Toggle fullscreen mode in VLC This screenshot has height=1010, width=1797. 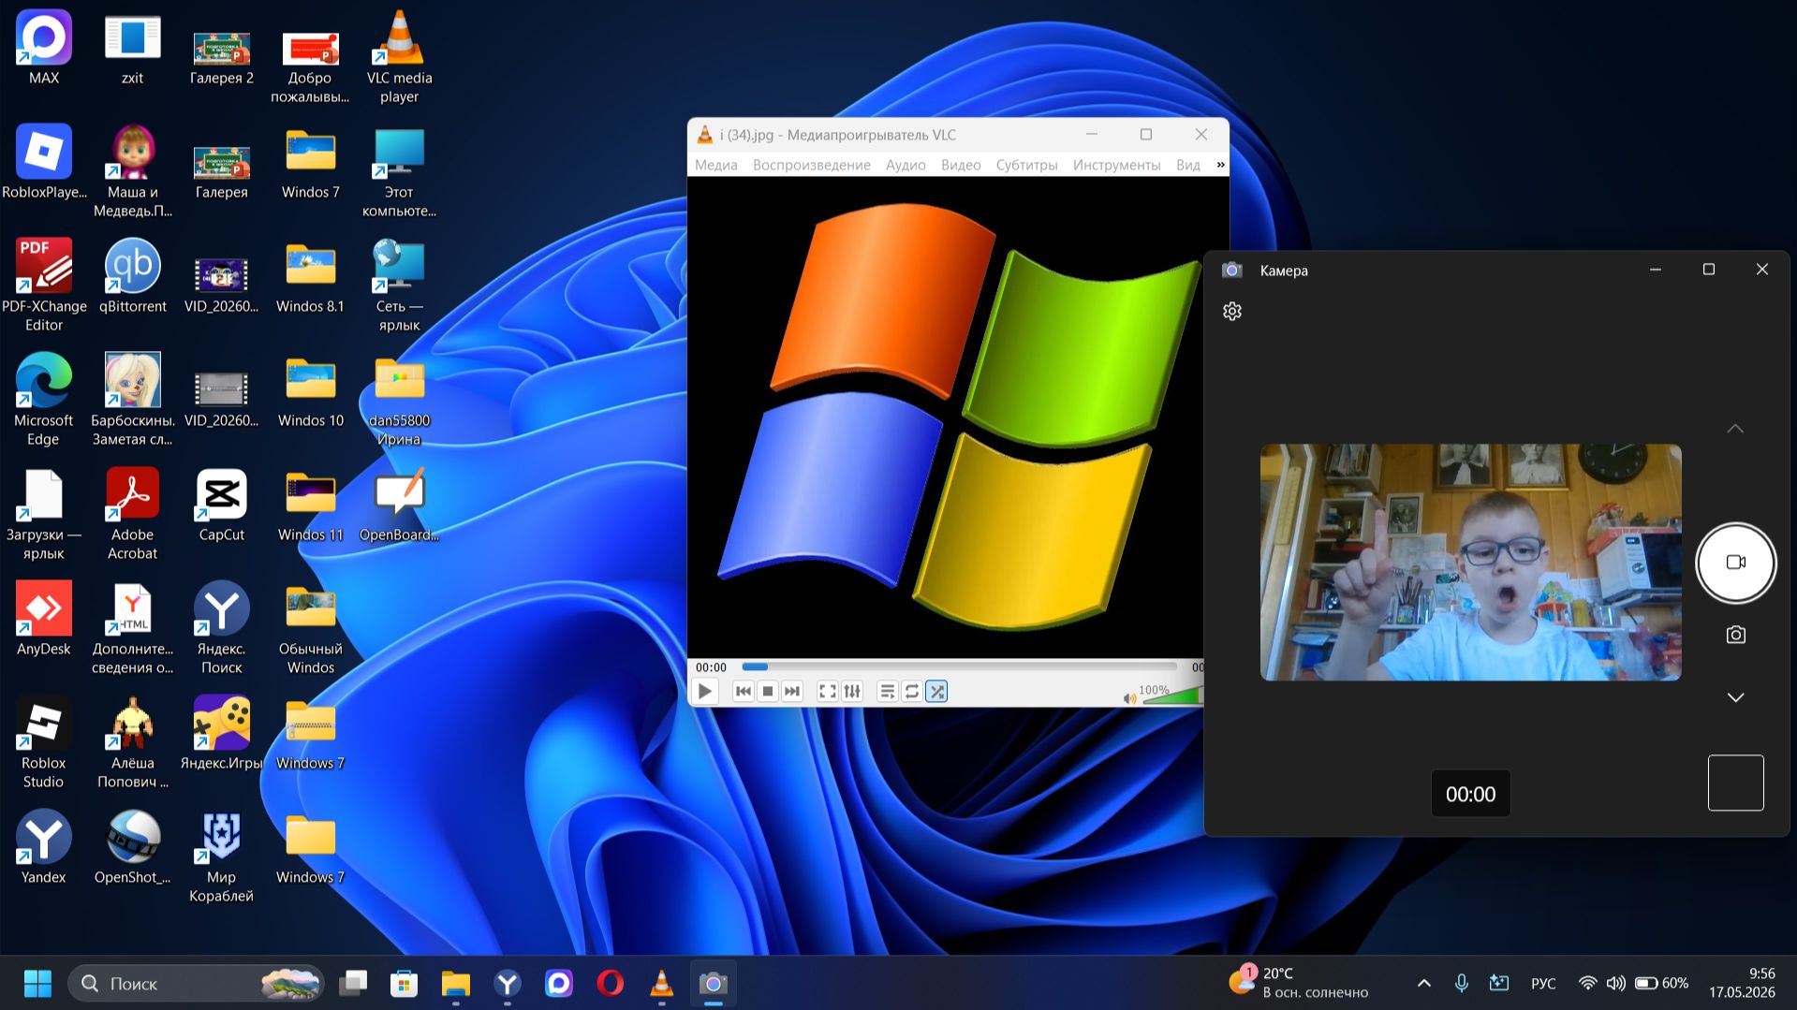[x=828, y=692]
